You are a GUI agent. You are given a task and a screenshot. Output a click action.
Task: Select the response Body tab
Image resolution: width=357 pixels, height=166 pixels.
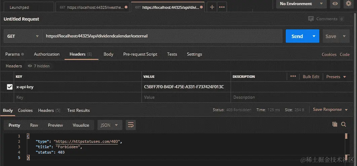(8, 110)
